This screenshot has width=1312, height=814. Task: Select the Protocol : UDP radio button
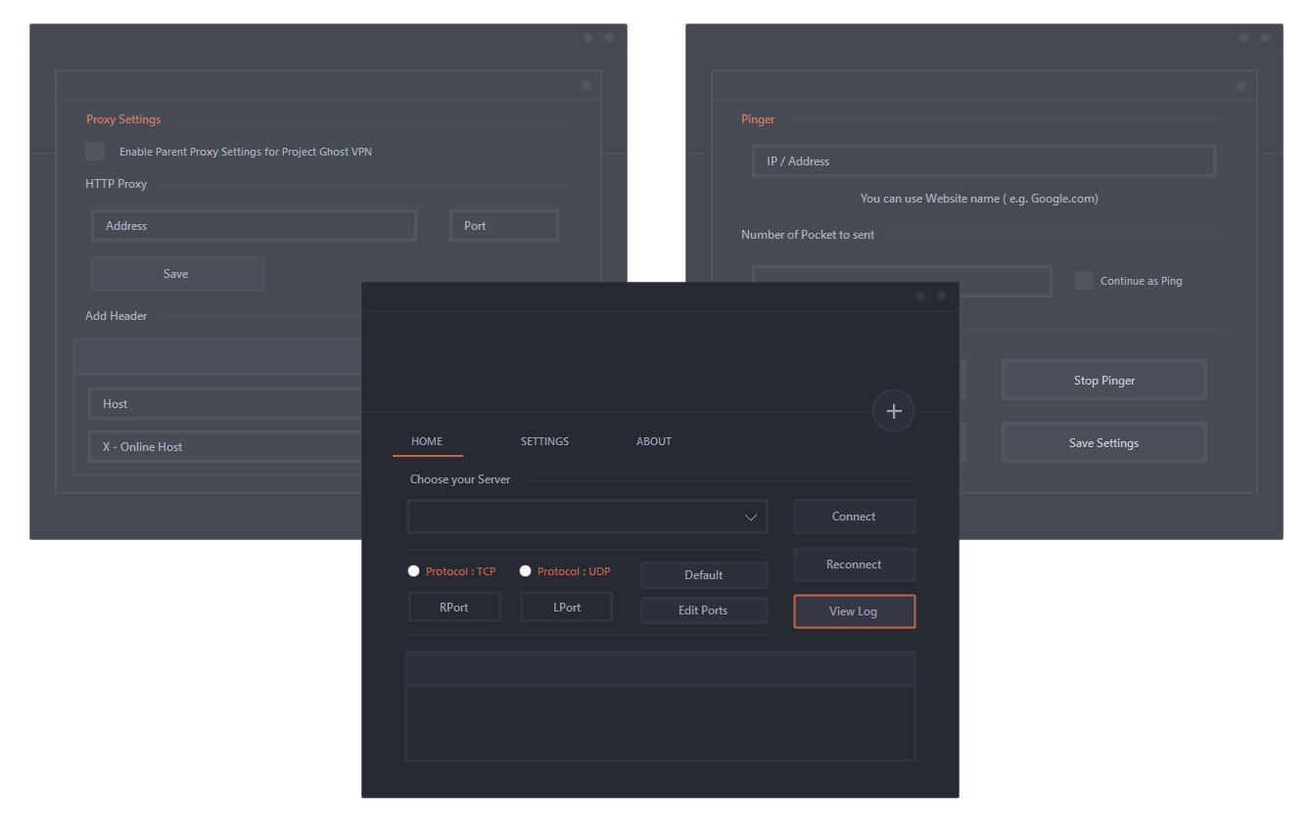click(525, 570)
